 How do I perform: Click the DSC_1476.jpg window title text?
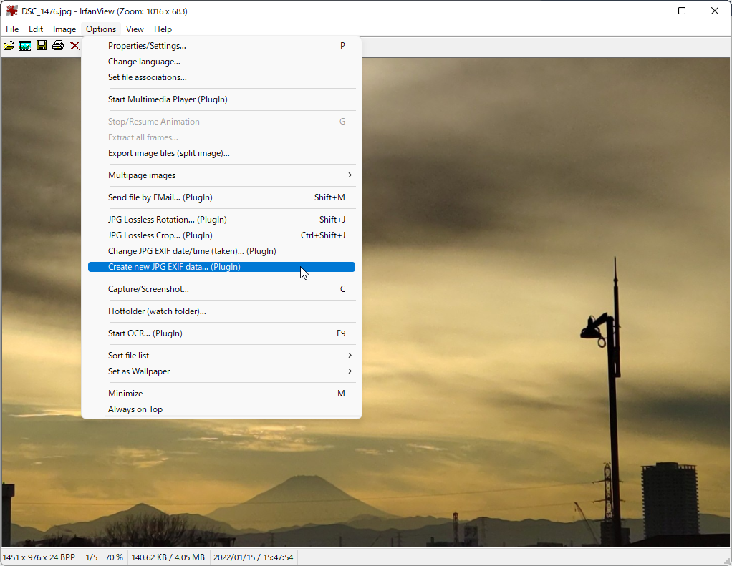point(104,11)
